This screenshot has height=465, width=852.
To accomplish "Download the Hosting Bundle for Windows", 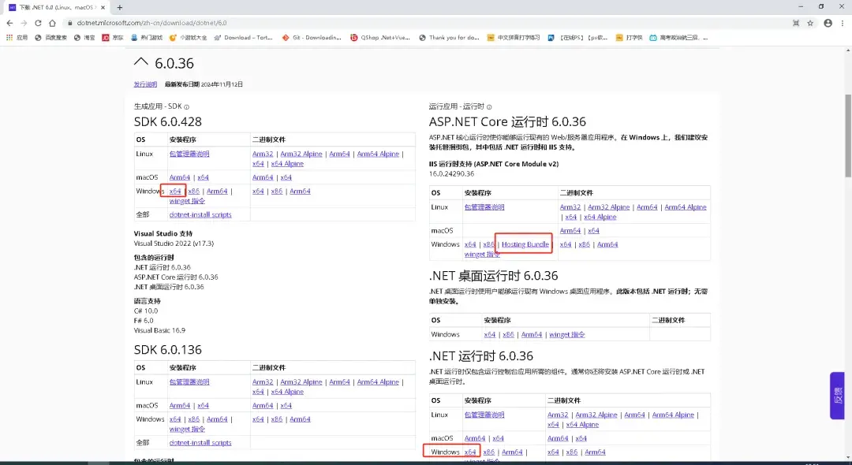I will (524, 244).
